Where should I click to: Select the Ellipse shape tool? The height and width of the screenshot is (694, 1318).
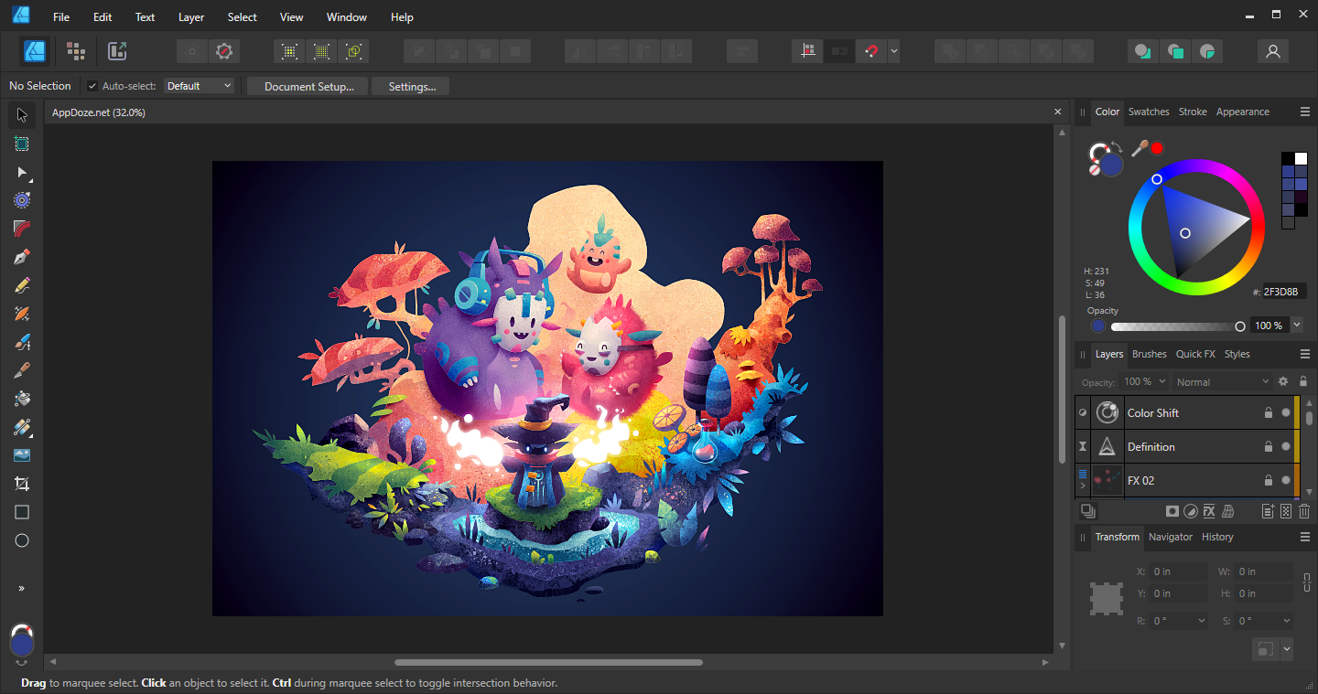point(22,539)
